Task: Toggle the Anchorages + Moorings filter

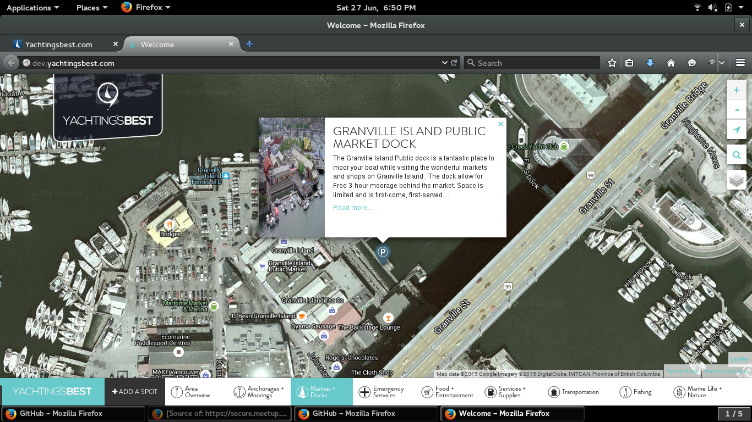Action: pos(259,392)
